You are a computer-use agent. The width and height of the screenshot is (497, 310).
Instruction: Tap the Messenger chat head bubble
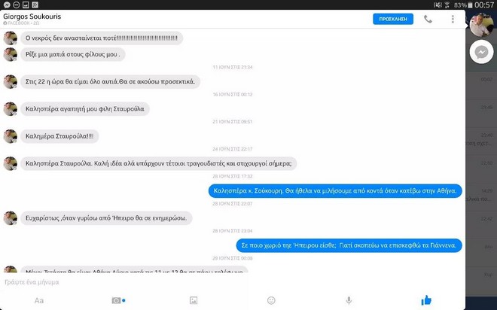pos(481,52)
